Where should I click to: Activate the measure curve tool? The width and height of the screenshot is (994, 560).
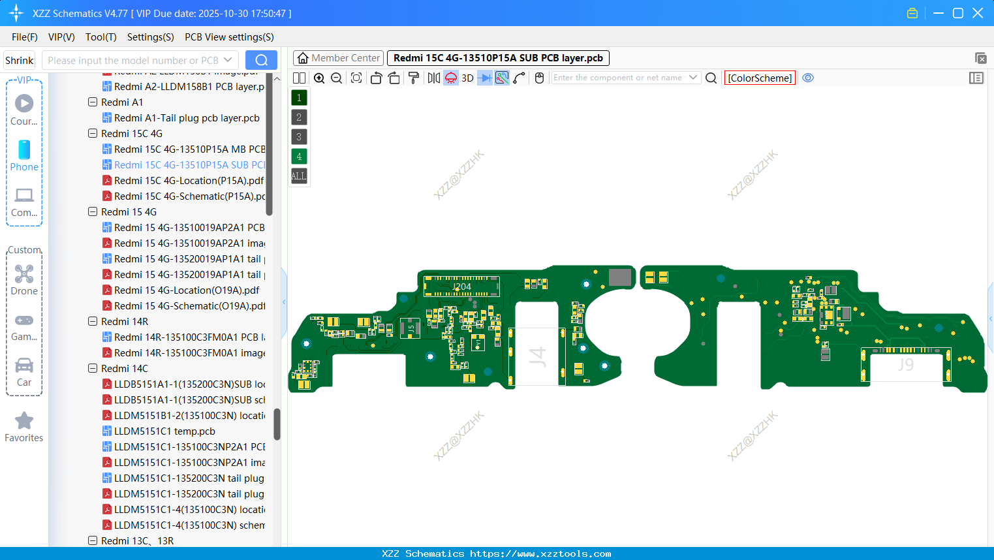click(518, 78)
